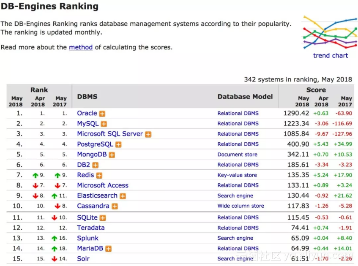
Task: Click the plus icon next to Redis
Action: 99,175
